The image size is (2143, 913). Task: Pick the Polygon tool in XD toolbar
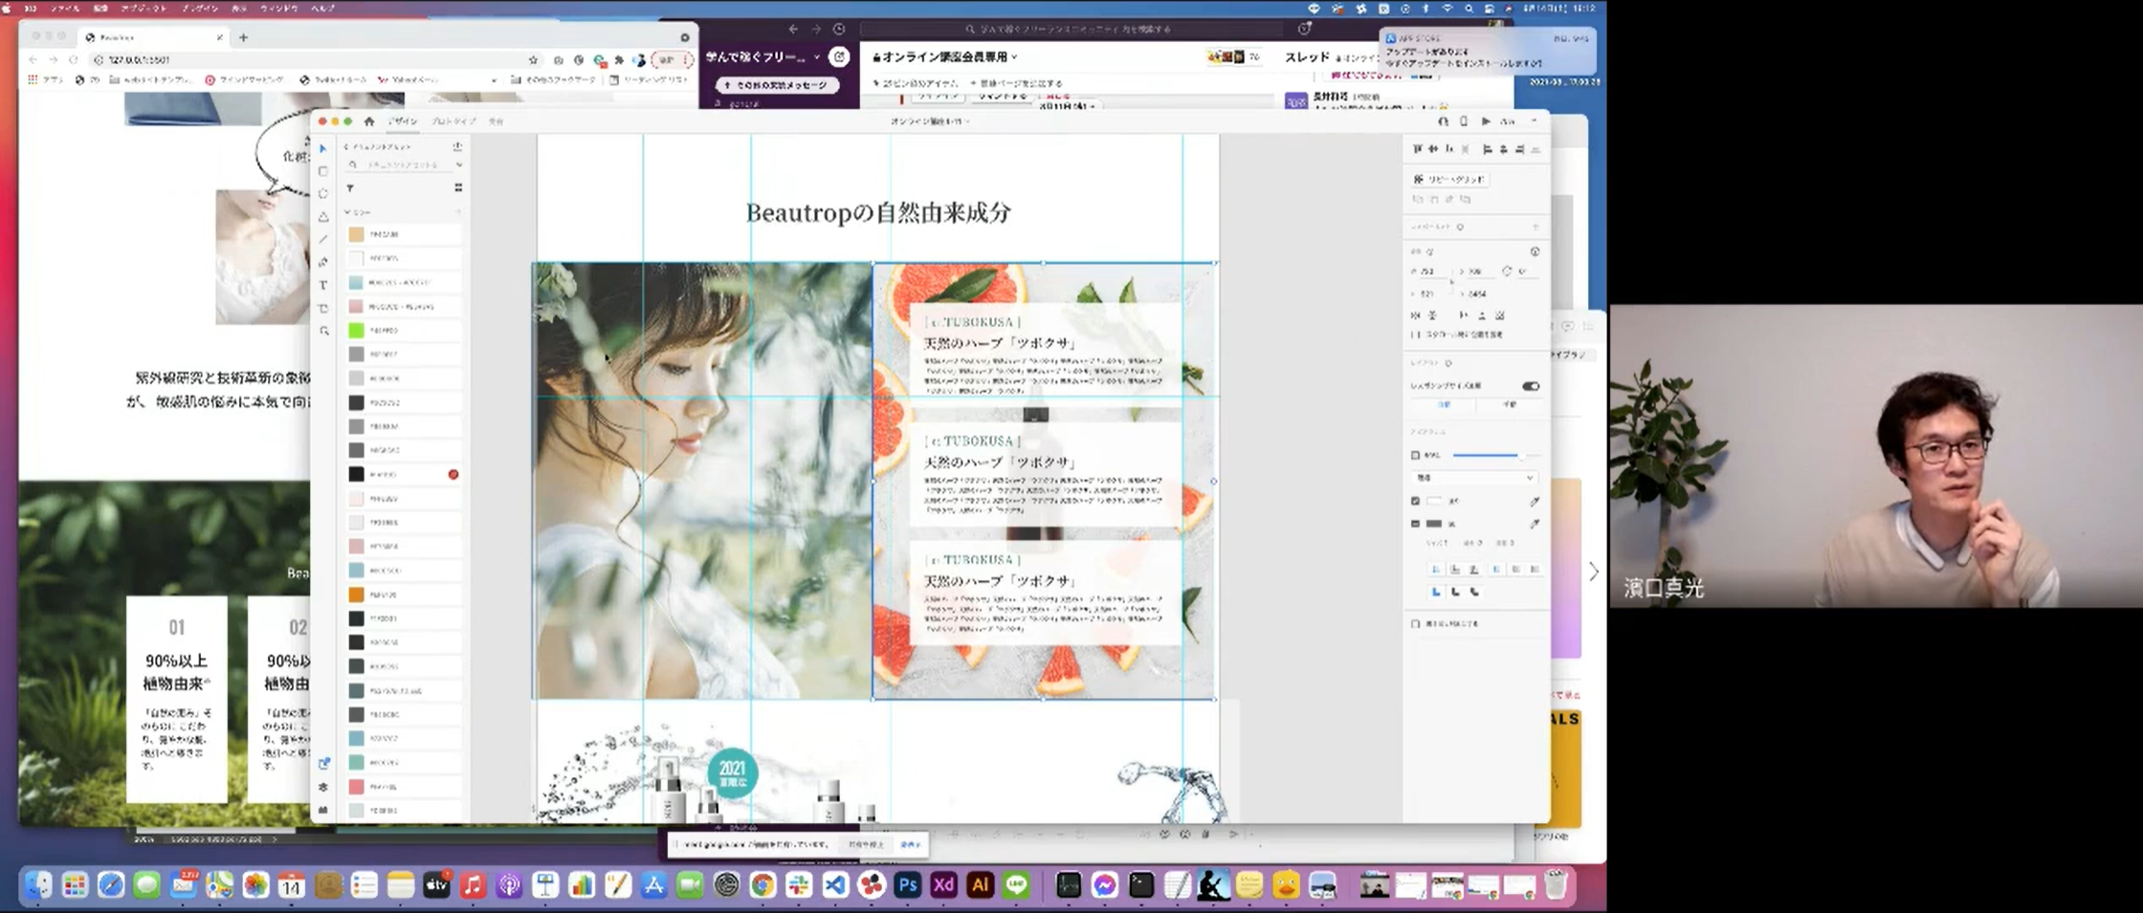(323, 217)
